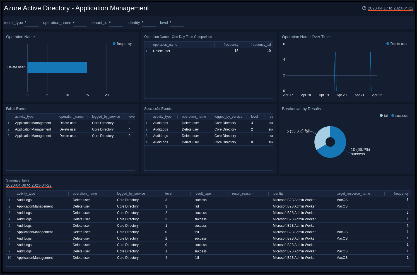Click the clock icon beside the date range
The height and width of the screenshot is (275, 417).
(x=364, y=8)
